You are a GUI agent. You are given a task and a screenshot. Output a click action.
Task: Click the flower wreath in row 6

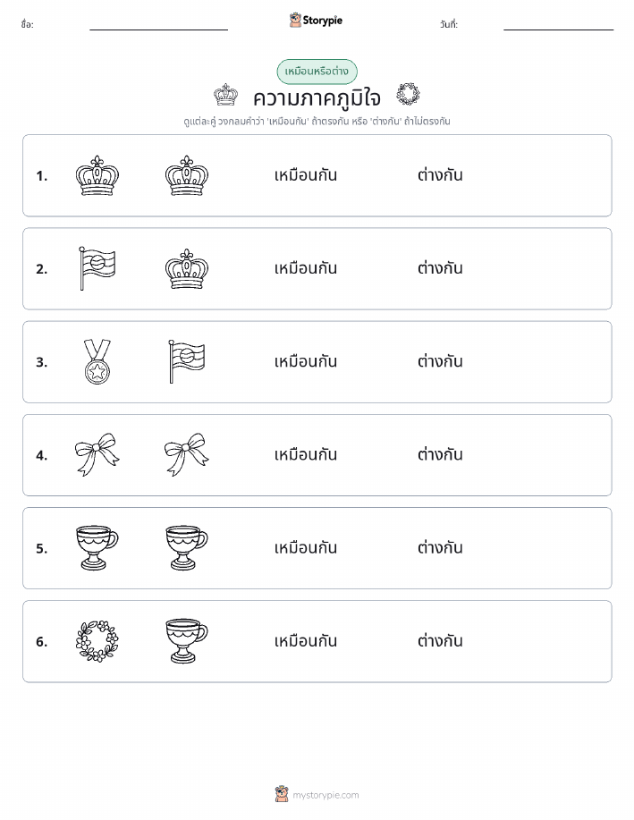(97, 641)
